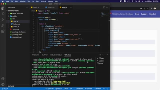This screenshot has width=160, height=90.
Task: Close the App.js editor tab
Action: (71, 7)
